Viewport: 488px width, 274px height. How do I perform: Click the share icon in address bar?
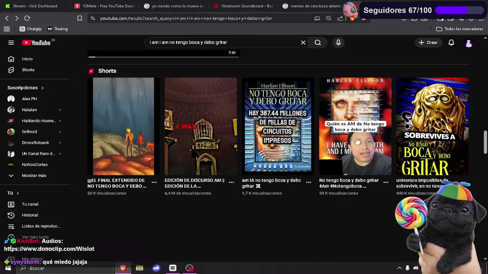tap(340, 18)
